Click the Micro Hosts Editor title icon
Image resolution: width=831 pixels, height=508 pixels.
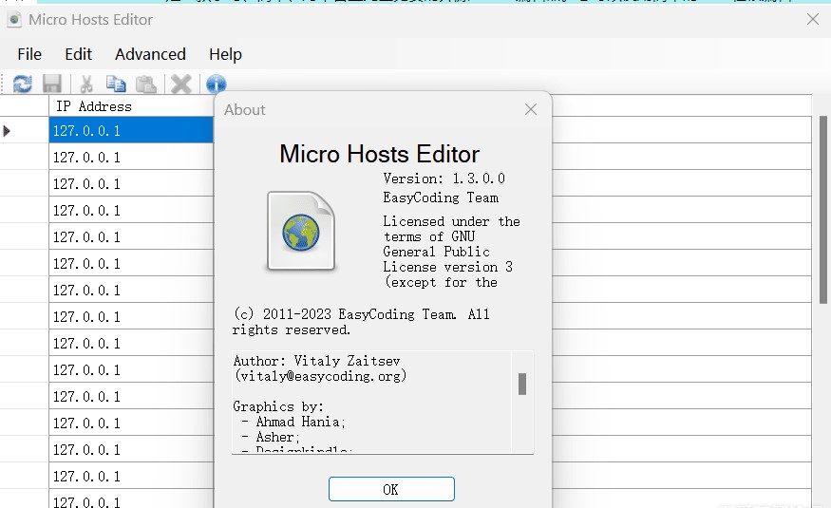(14, 20)
